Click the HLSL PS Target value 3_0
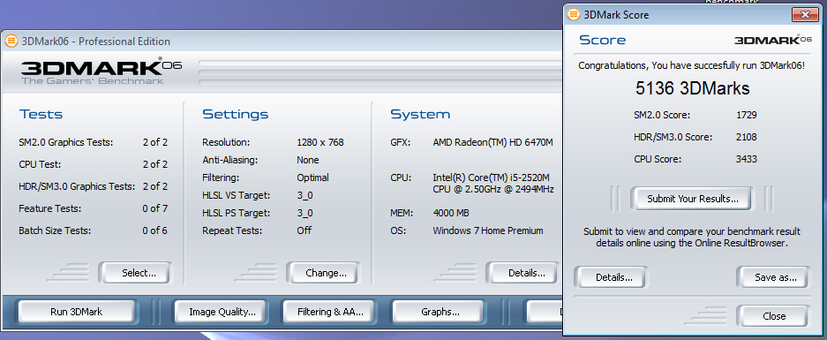 click(304, 213)
